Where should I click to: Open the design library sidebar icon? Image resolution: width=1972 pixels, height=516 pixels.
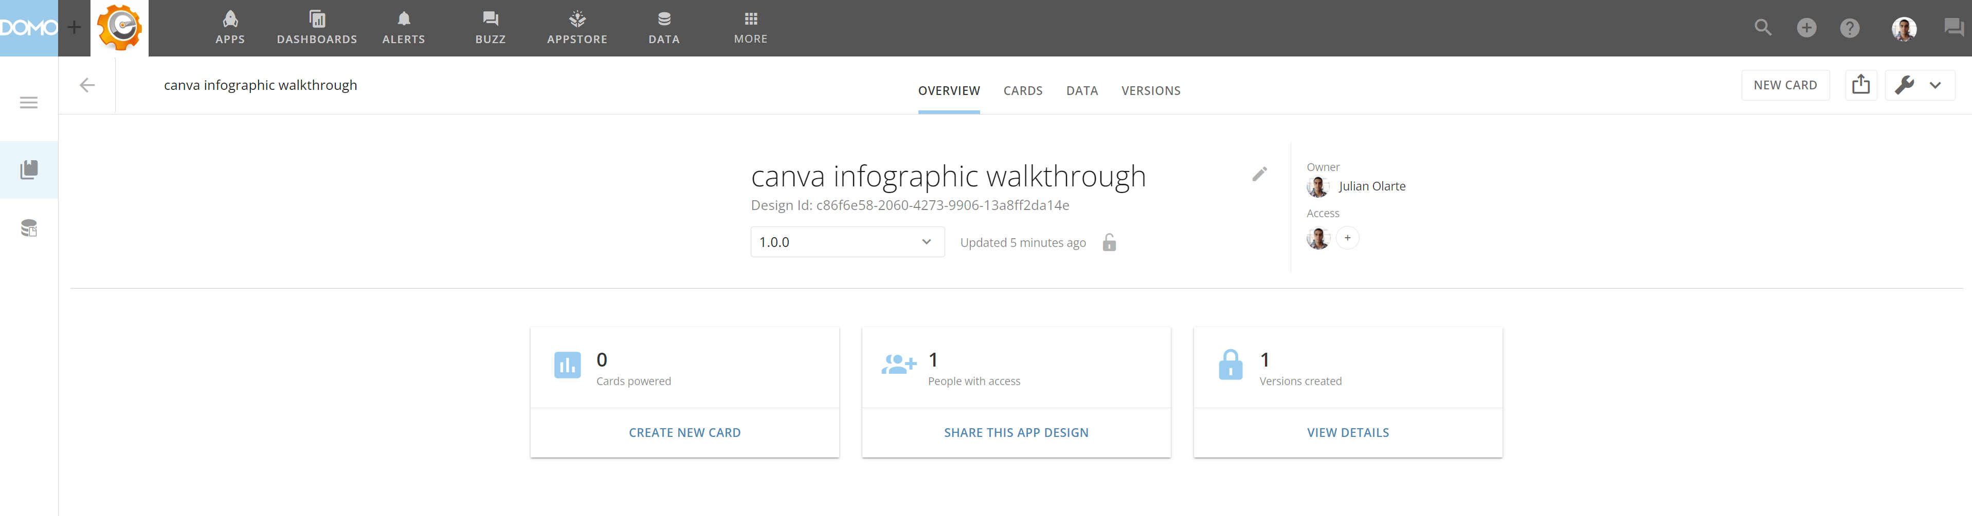click(x=29, y=170)
